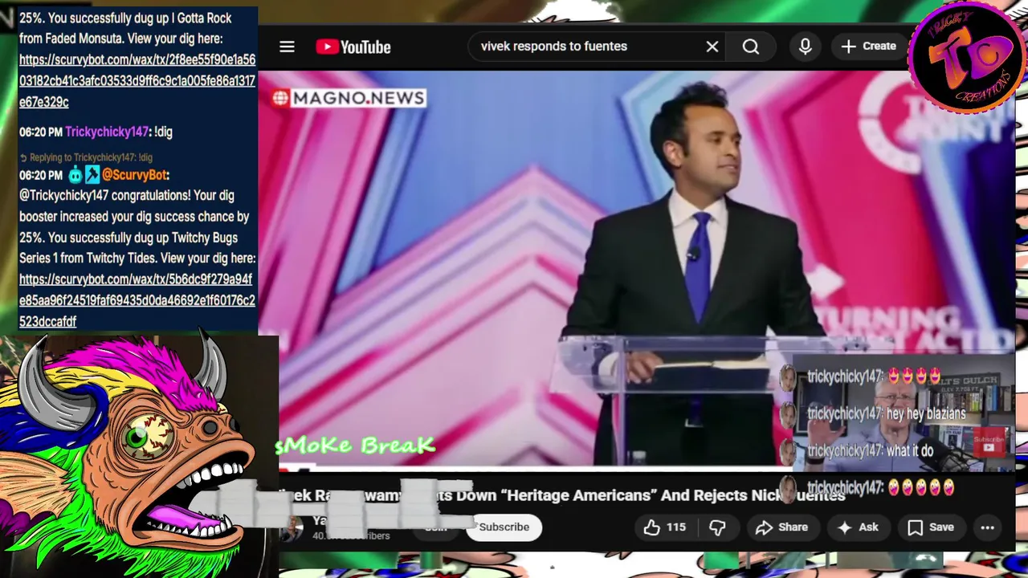Click the MAGNO.NEWS watermark logo

[348, 98]
